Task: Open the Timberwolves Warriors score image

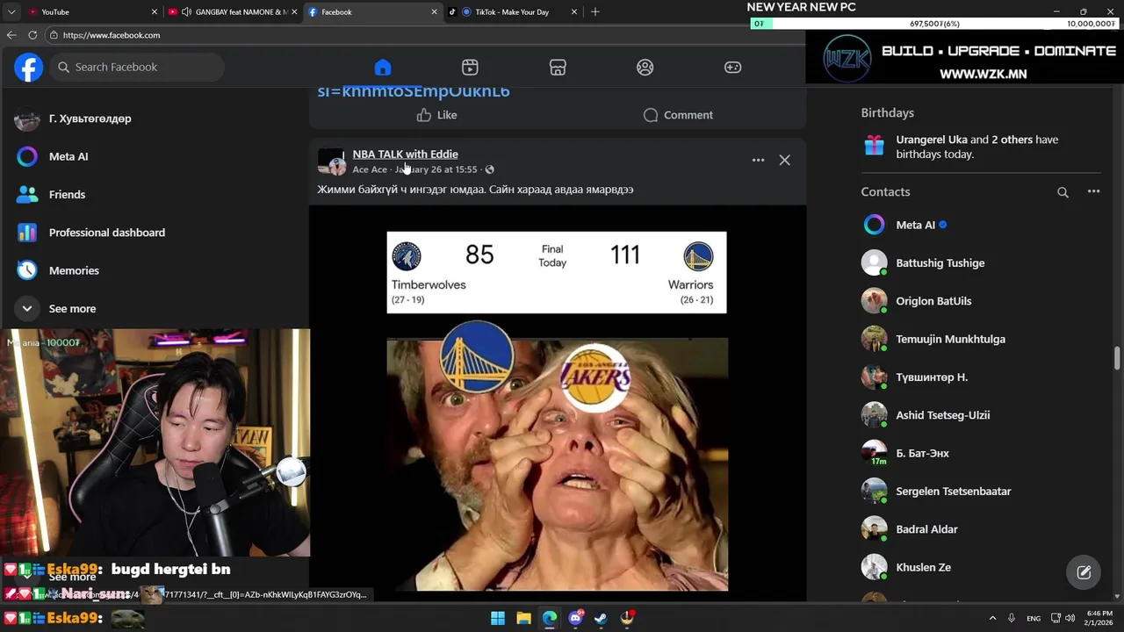Action: (557, 272)
